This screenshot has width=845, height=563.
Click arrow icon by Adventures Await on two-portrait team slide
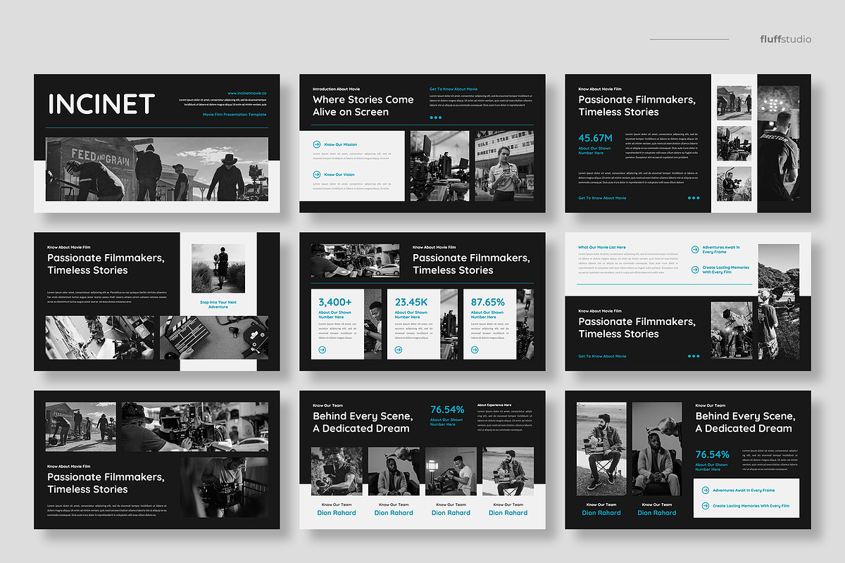[x=706, y=490]
